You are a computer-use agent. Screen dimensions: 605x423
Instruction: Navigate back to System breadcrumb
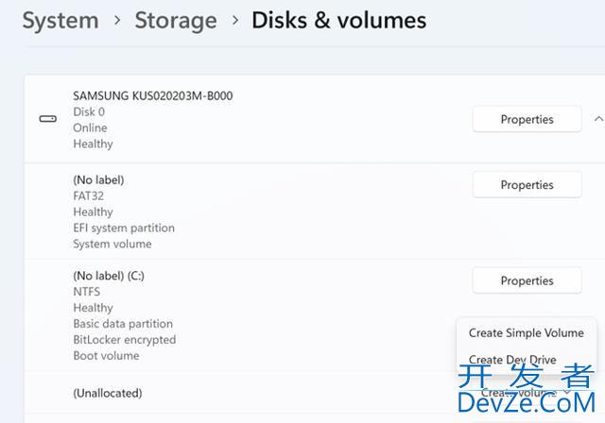tap(60, 20)
